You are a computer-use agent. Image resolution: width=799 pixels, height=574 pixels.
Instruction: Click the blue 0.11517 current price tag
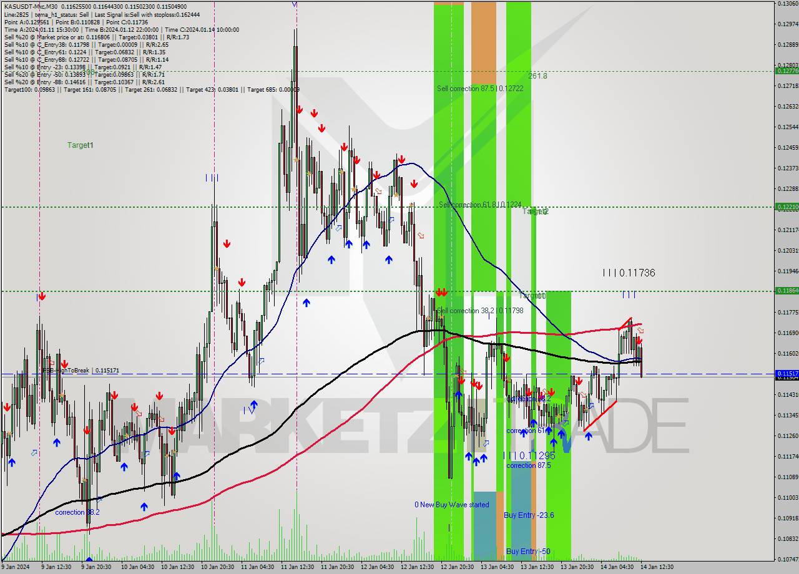[x=787, y=373]
